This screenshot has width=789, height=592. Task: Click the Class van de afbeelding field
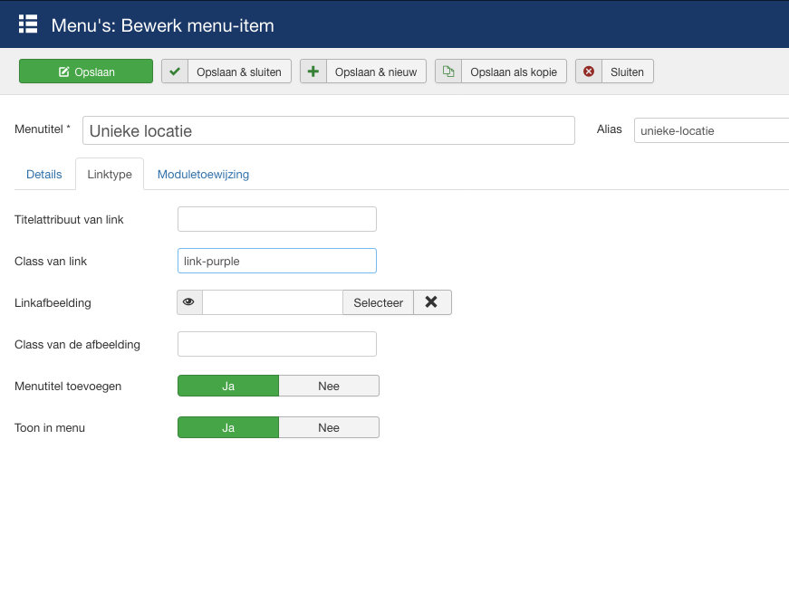(x=276, y=344)
